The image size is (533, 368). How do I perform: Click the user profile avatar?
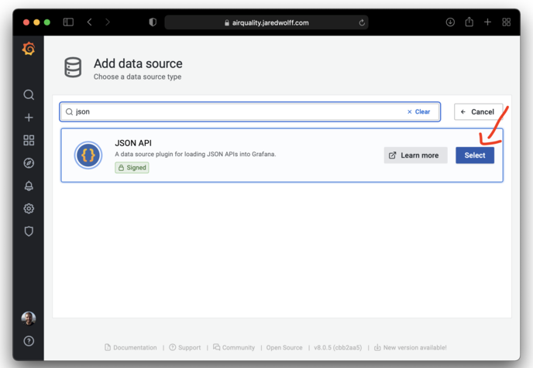[29, 319]
